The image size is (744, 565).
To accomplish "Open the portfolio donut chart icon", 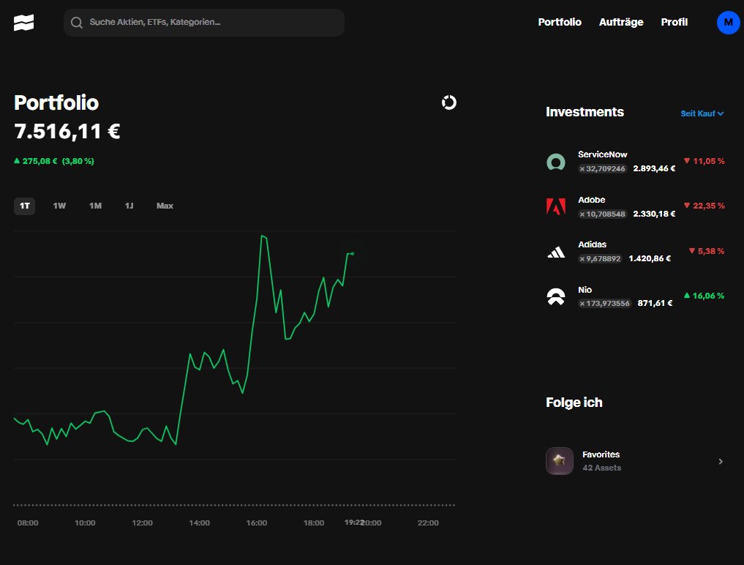I will click(x=449, y=102).
